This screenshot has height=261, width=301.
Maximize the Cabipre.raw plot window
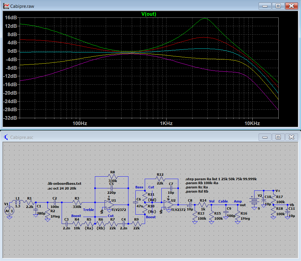(278, 6)
